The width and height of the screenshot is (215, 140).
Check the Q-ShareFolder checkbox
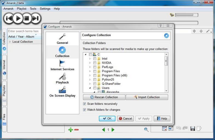(95, 84)
